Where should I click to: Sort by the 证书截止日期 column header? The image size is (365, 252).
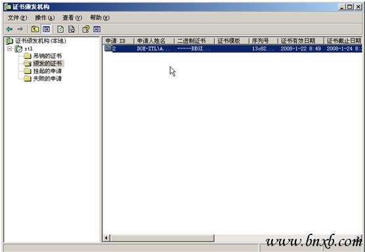point(343,41)
